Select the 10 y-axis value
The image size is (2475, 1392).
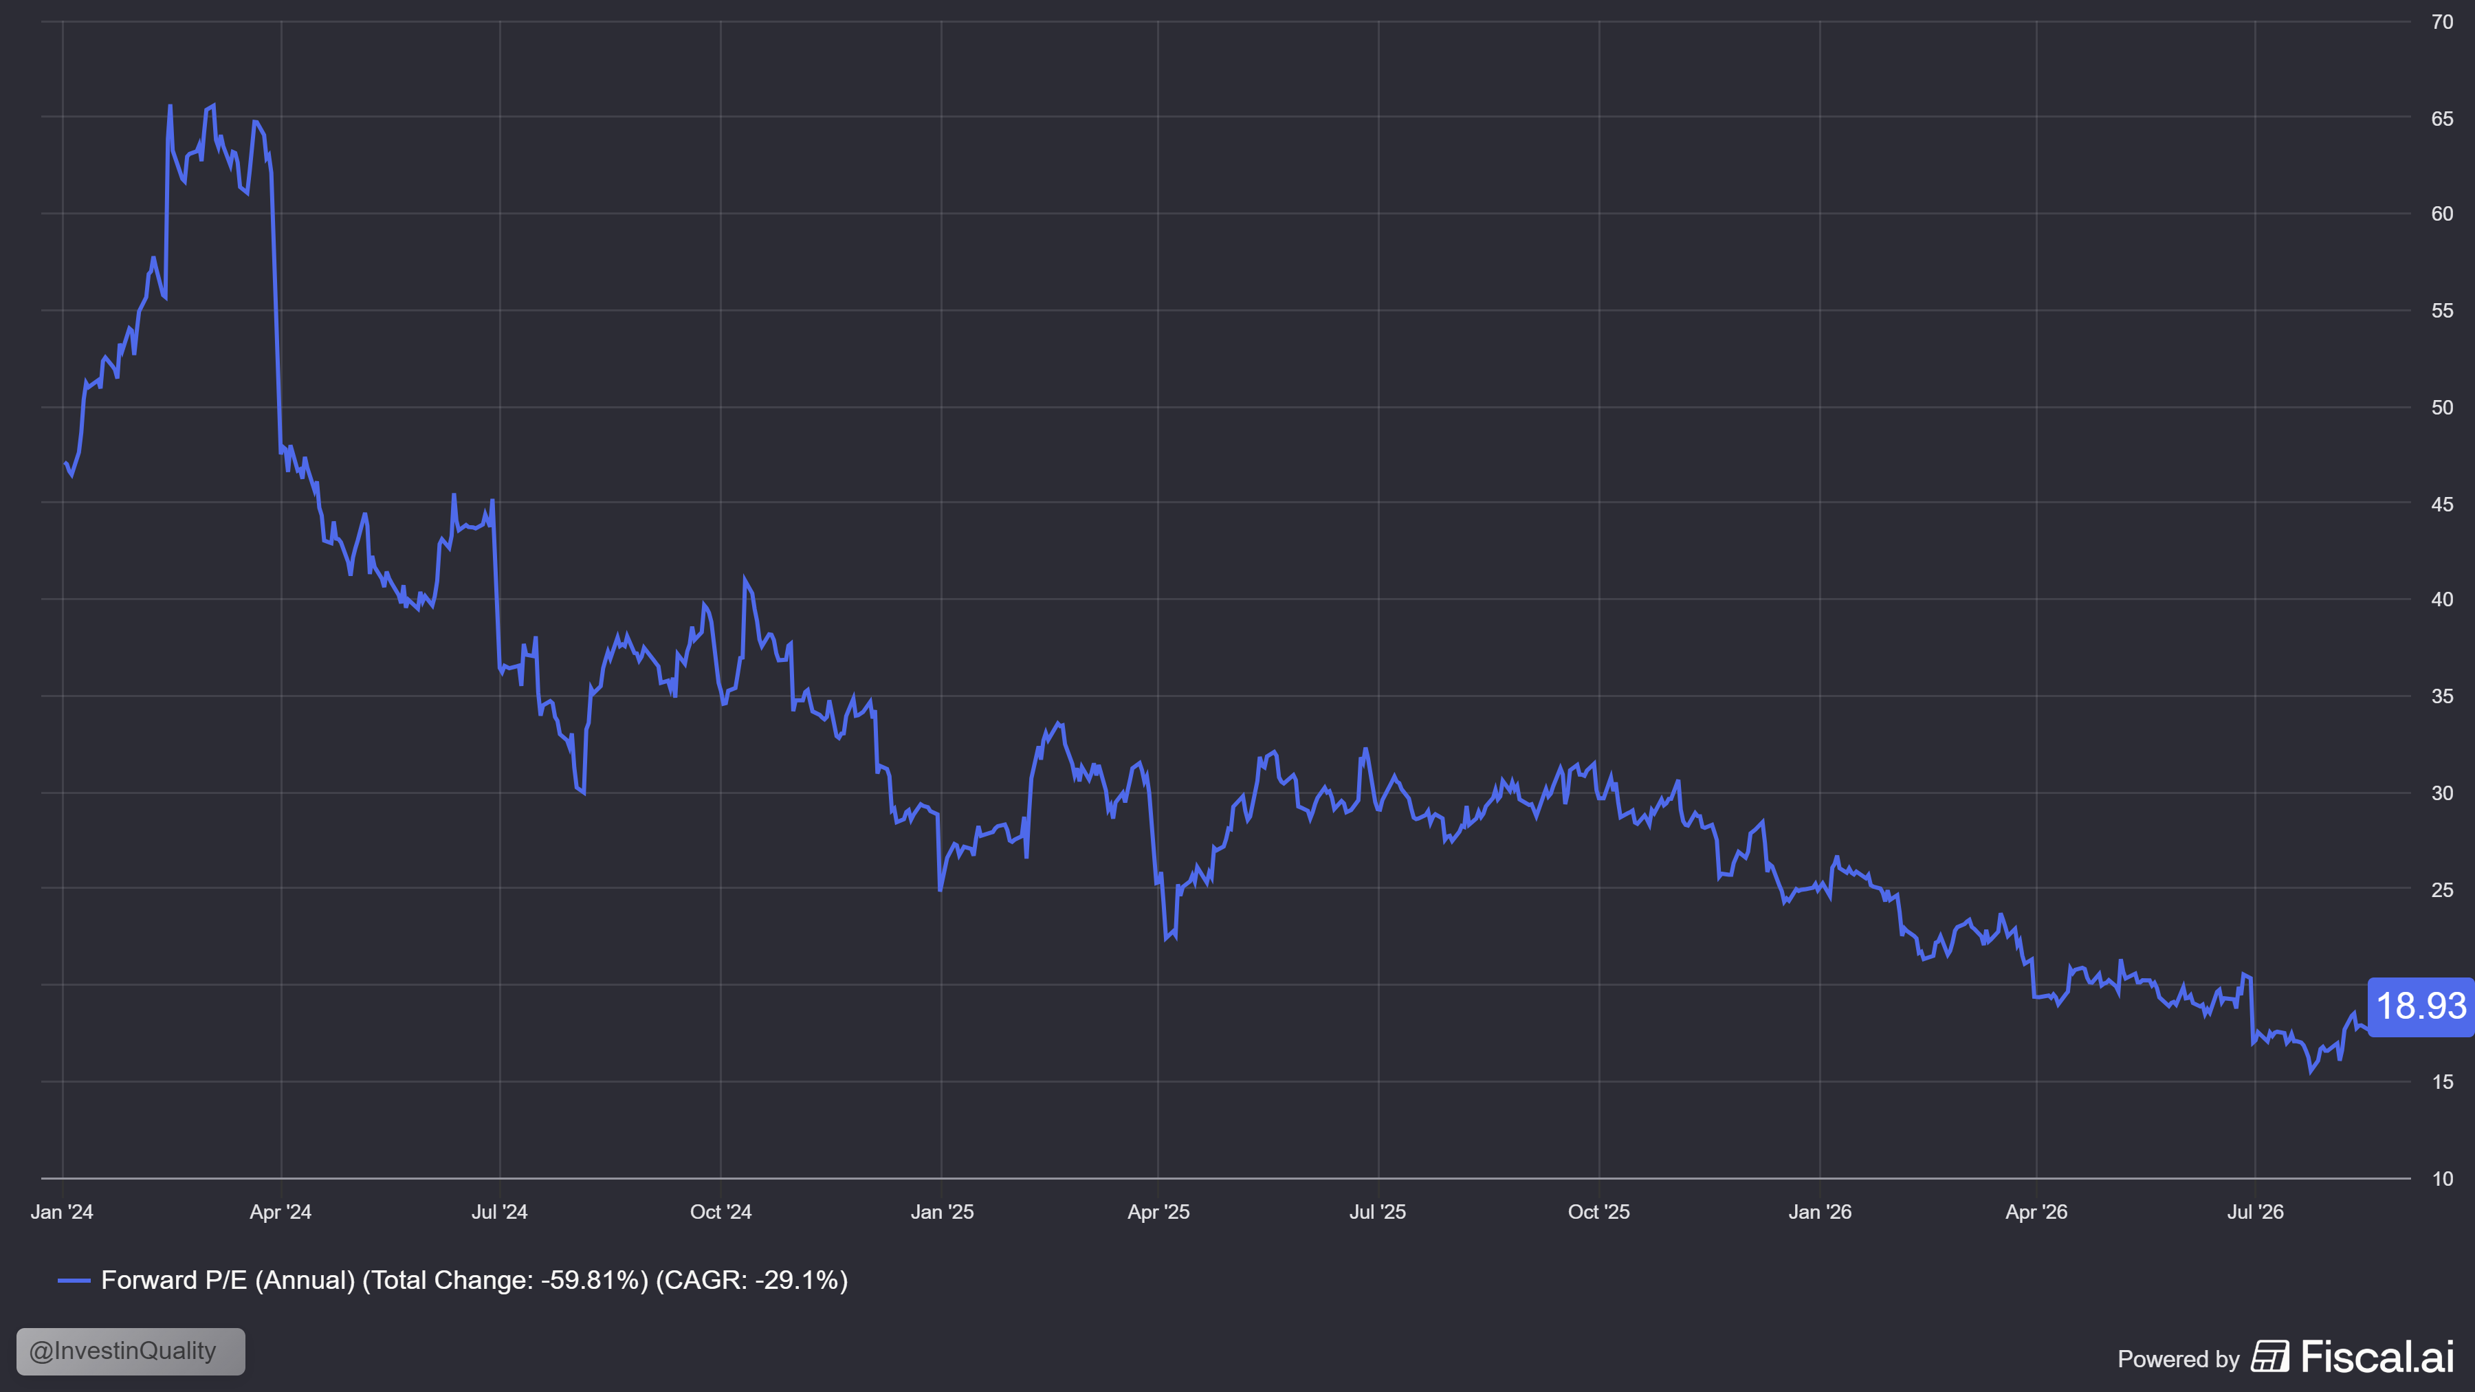point(2442,1180)
